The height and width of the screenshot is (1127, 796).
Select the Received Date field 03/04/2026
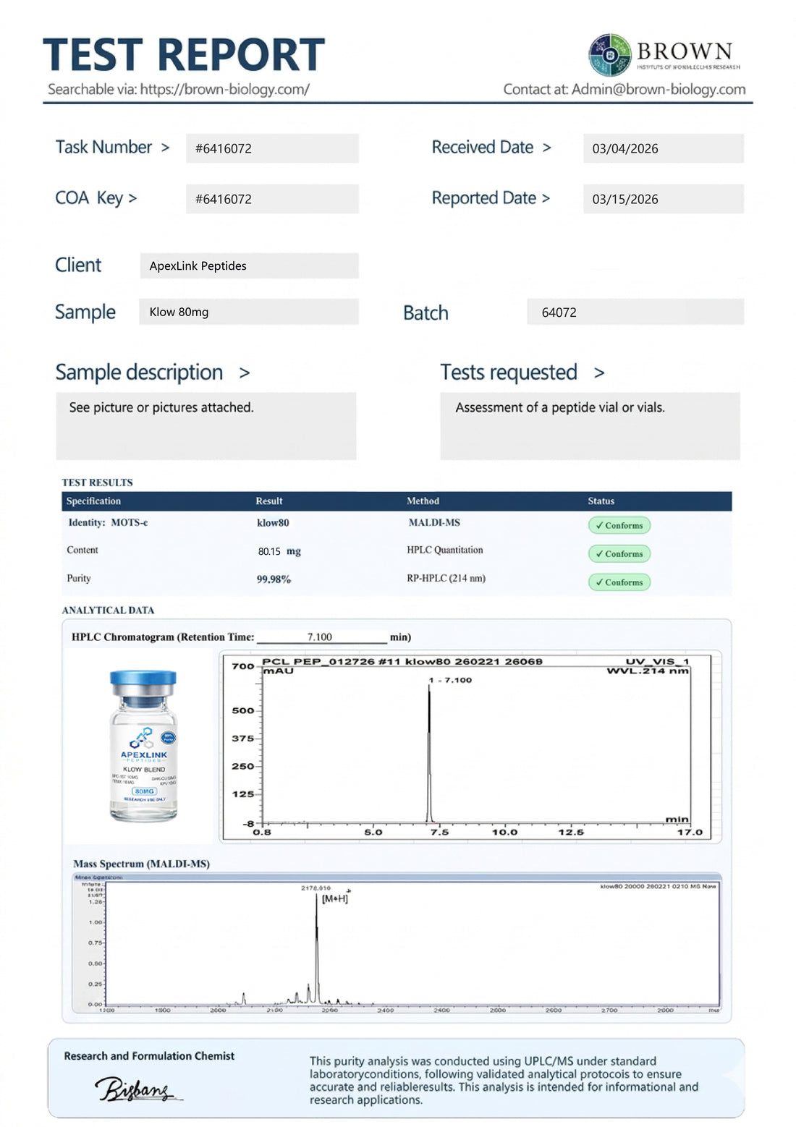pyautogui.click(x=664, y=148)
